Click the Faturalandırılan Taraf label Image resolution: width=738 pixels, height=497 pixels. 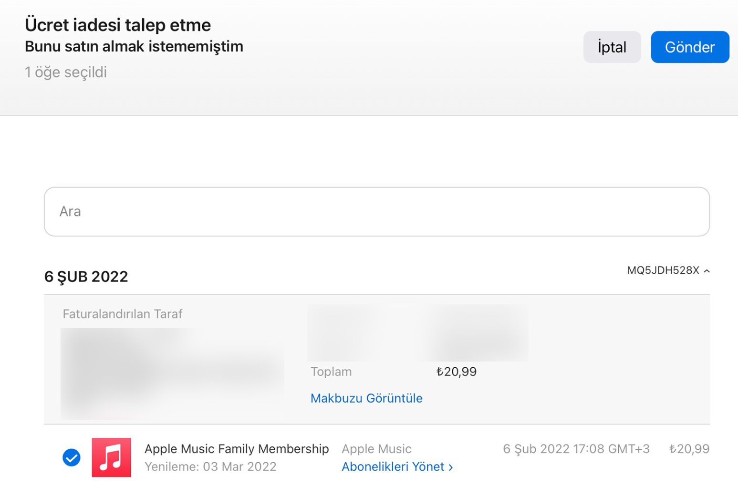click(123, 314)
